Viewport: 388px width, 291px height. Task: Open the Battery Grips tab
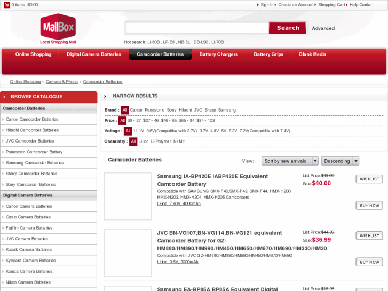268,54
